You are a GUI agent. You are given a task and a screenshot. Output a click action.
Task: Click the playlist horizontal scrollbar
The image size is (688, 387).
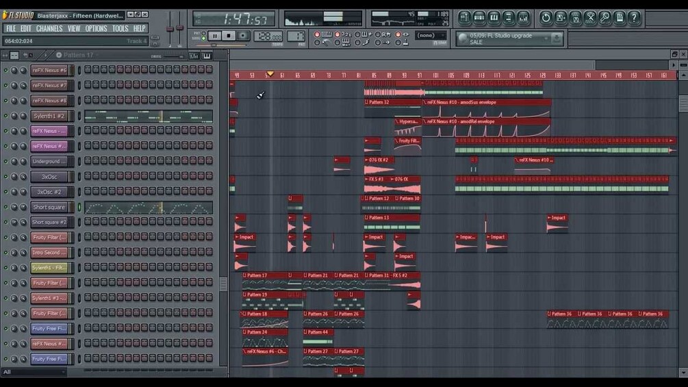tap(412, 65)
